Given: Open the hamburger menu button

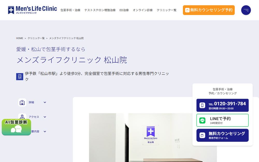Looking at the screenshot, I should point(246,10).
